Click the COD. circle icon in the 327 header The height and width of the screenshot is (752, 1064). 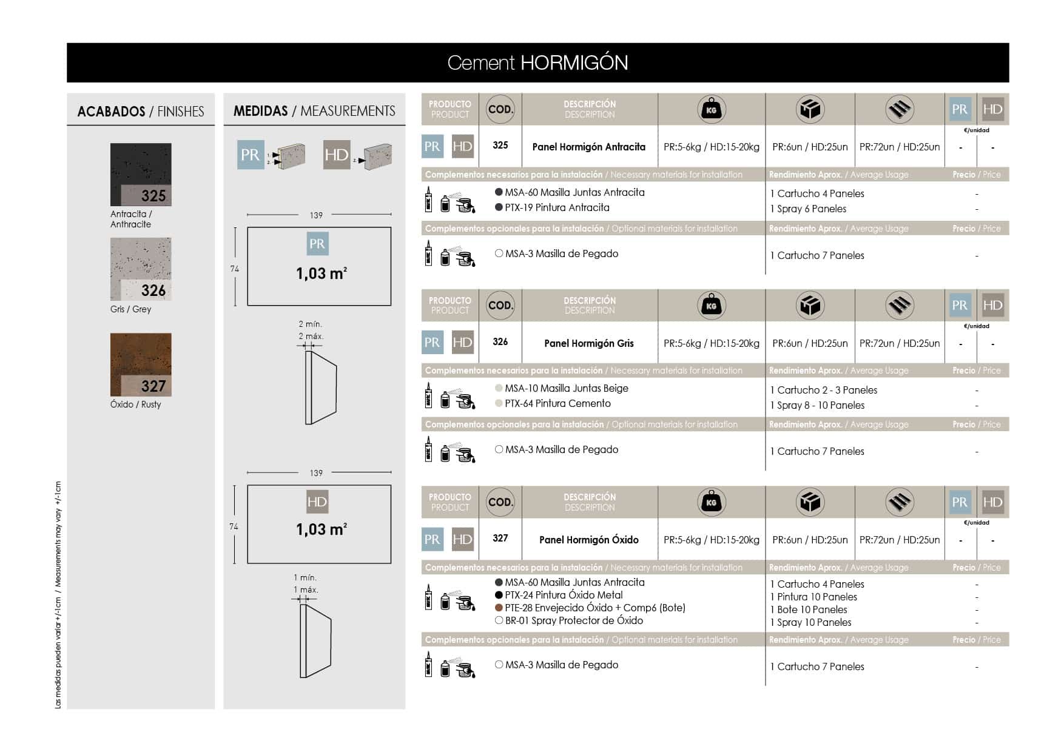click(x=500, y=502)
